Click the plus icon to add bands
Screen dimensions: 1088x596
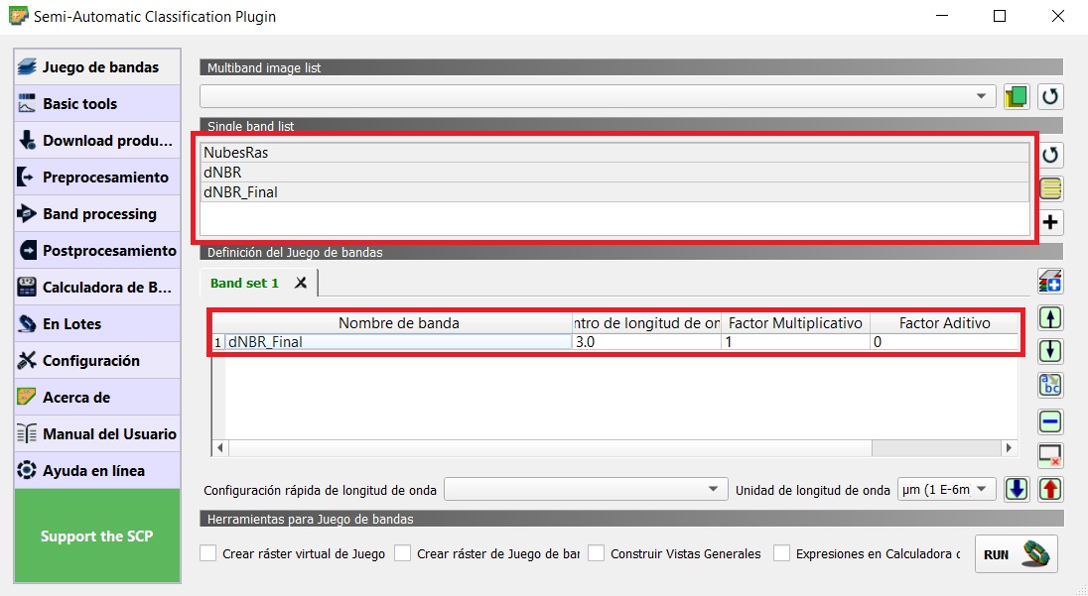click(x=1050, y=222)
